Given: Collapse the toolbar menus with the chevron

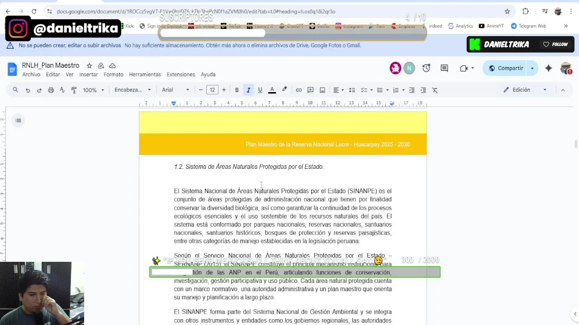Looking at the screenshot, I should 563,90.
